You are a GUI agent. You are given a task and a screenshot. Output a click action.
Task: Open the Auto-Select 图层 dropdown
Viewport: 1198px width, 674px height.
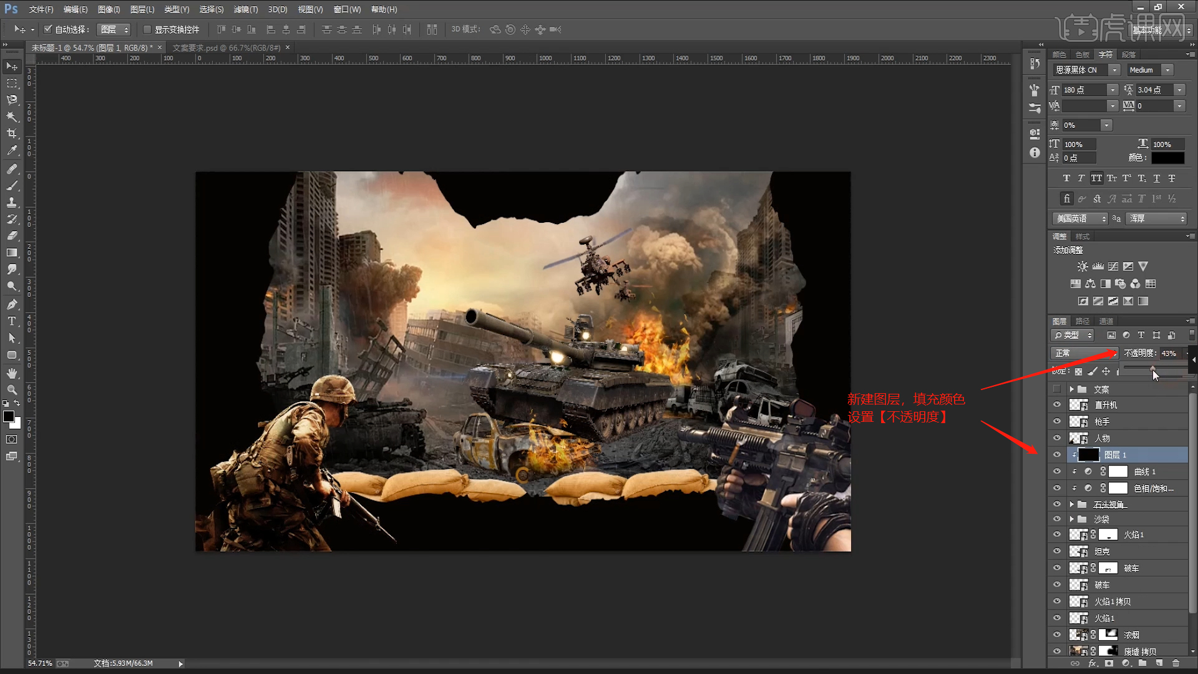coord(114,29)
